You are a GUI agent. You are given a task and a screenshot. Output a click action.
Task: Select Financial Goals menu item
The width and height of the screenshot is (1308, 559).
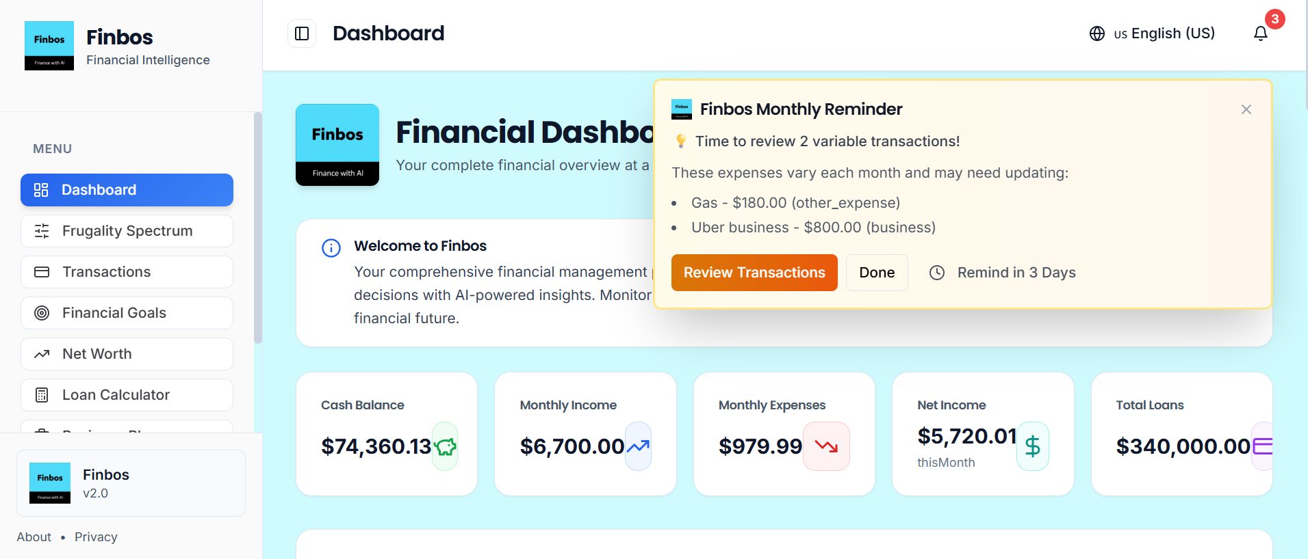[x=127, y=313]
